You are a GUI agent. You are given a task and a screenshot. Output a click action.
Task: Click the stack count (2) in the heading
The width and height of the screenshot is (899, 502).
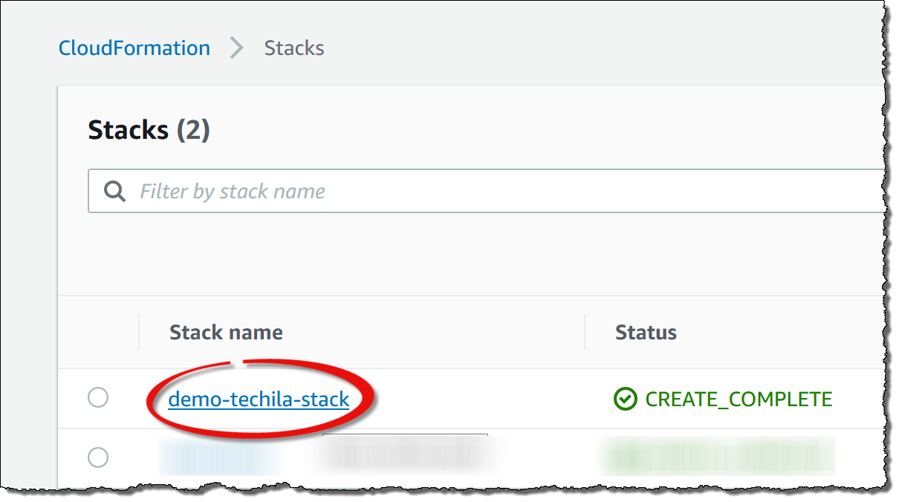193,131
